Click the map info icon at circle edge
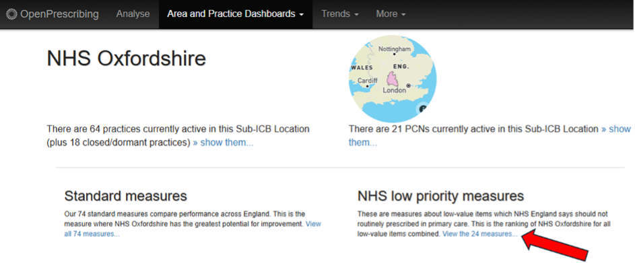This screenshot has height=263, width=635. (x=422, y=108)
